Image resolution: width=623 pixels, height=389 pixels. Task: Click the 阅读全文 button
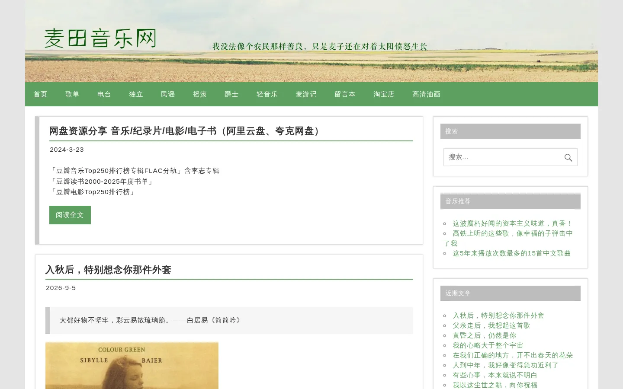click(70, 215)
